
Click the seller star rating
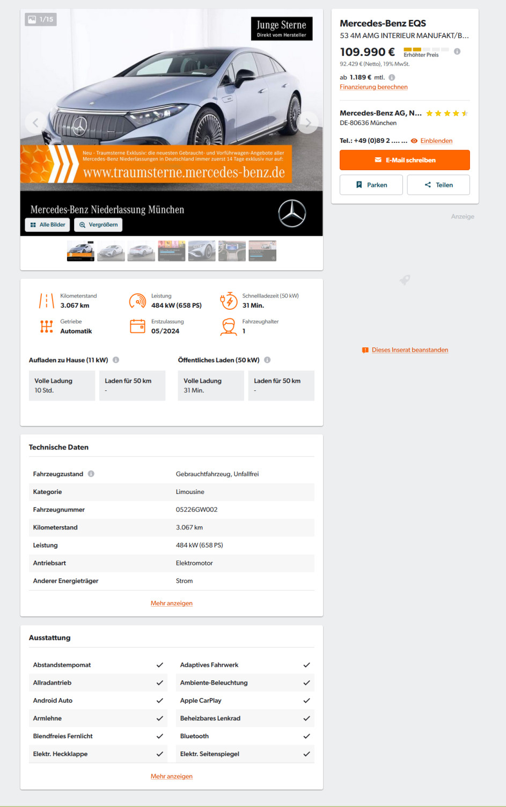tap(447, 113)
